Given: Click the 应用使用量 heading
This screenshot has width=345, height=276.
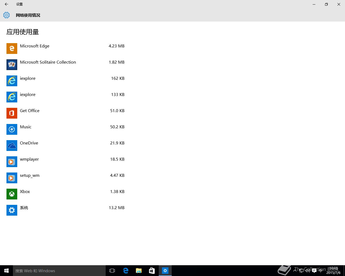Looking at the screenshot, I should (23, 32).
